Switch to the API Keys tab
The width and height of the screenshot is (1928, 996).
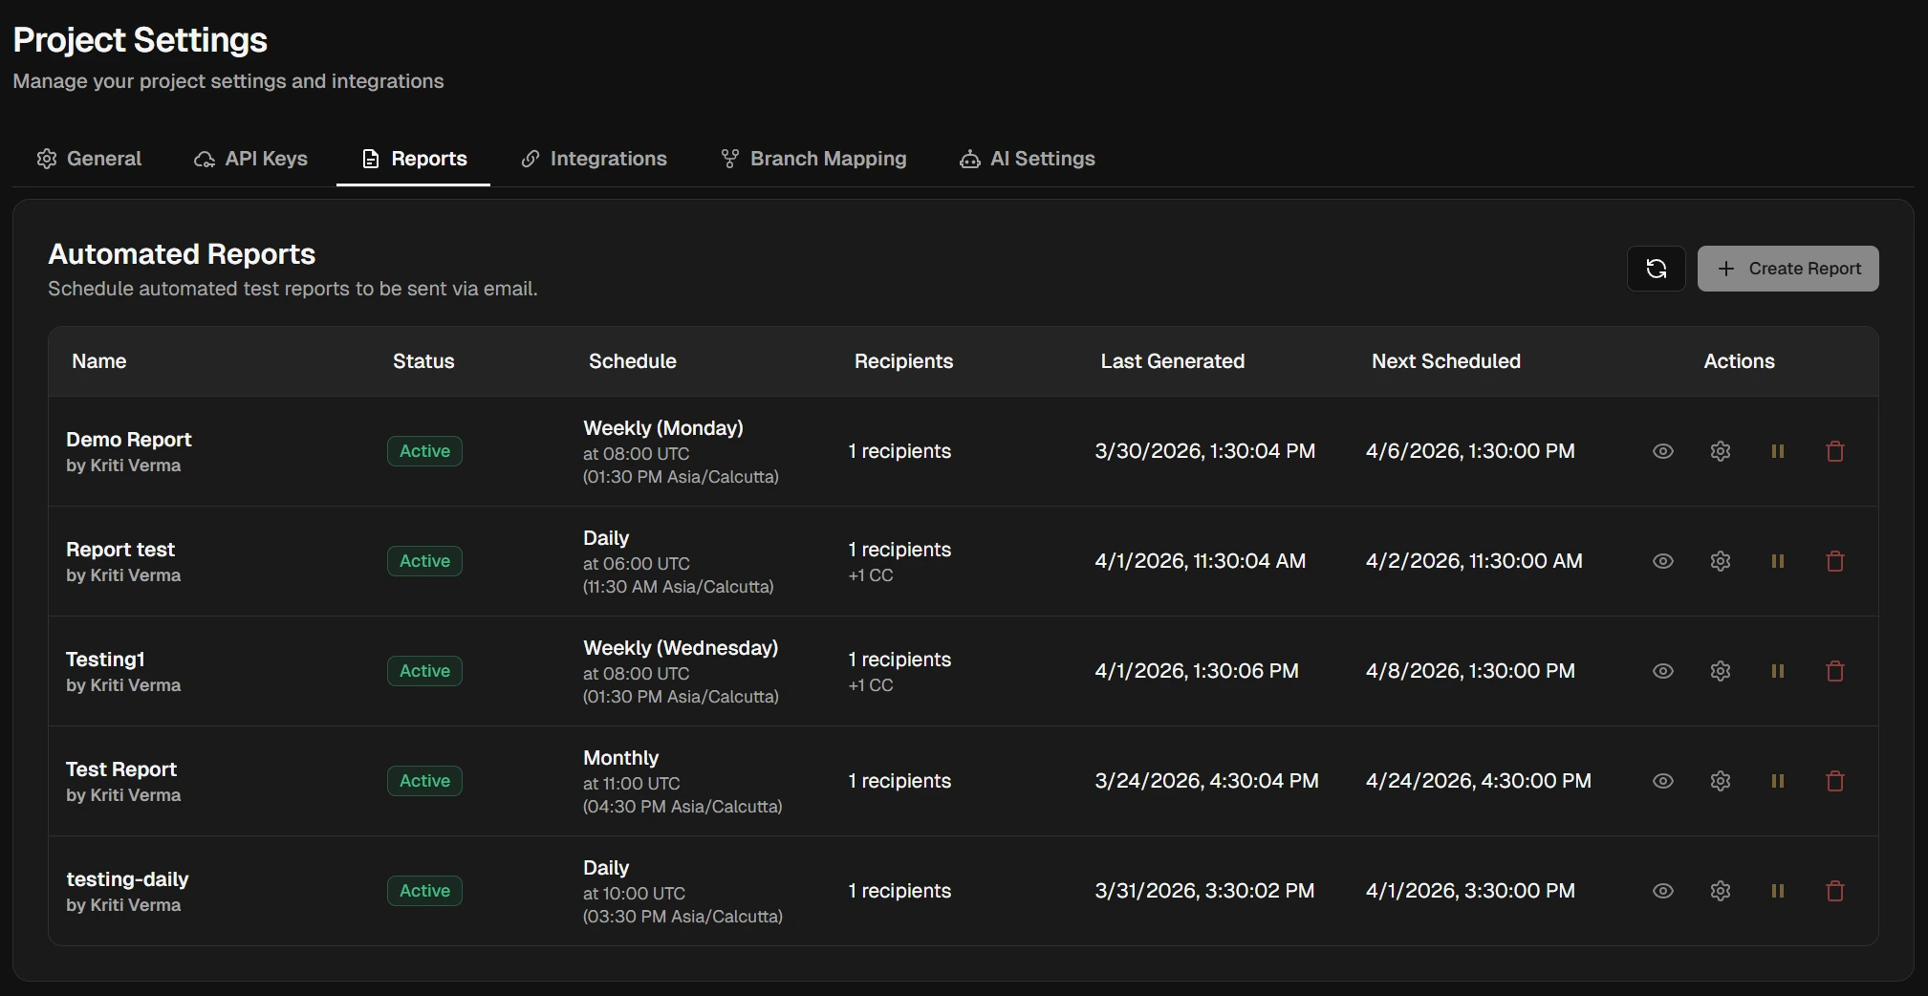251,159
